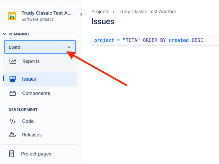The width and height of the screenshot is (219, 164).
Task: Go to Components in sidebar
Action: [x=36, y=93]
